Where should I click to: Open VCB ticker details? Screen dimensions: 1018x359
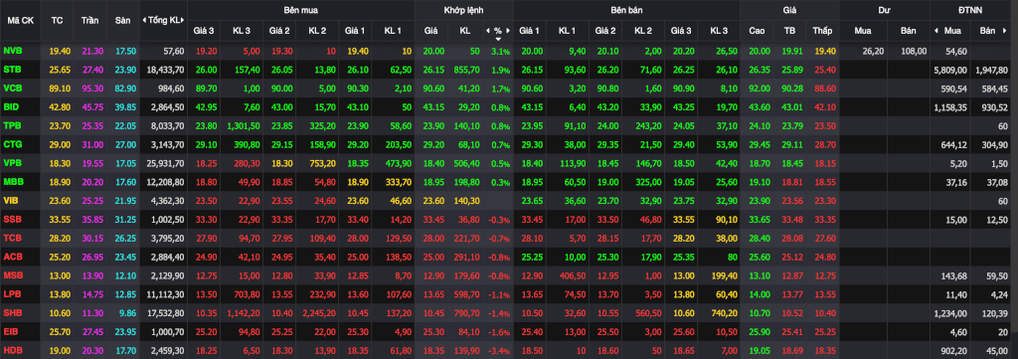(x=12, y=87)
